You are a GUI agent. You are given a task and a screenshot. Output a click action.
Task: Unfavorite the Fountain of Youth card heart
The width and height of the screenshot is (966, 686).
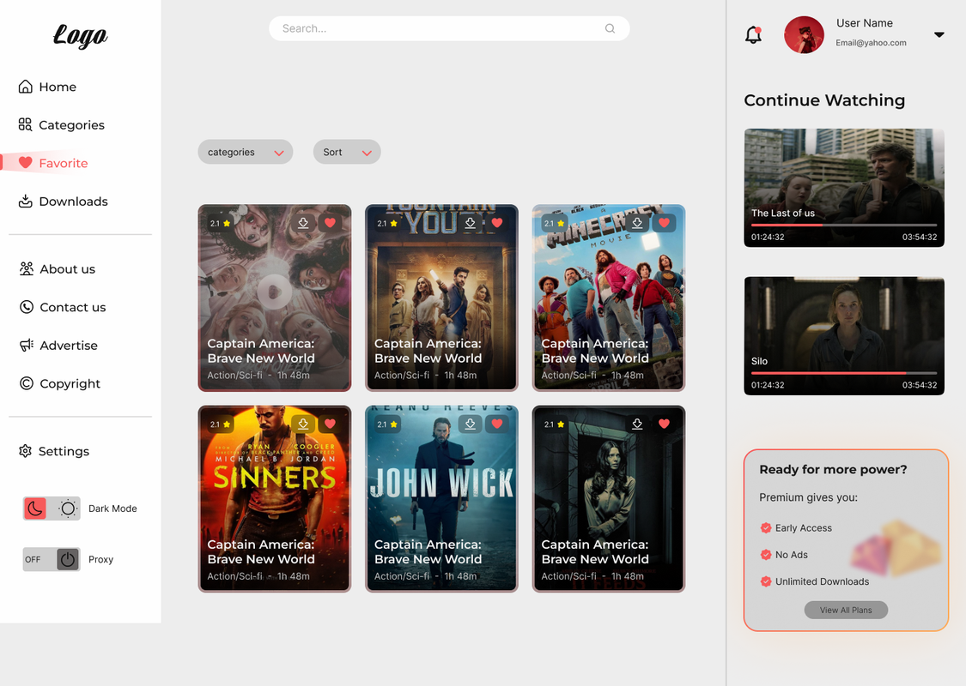tap(496, 223)
